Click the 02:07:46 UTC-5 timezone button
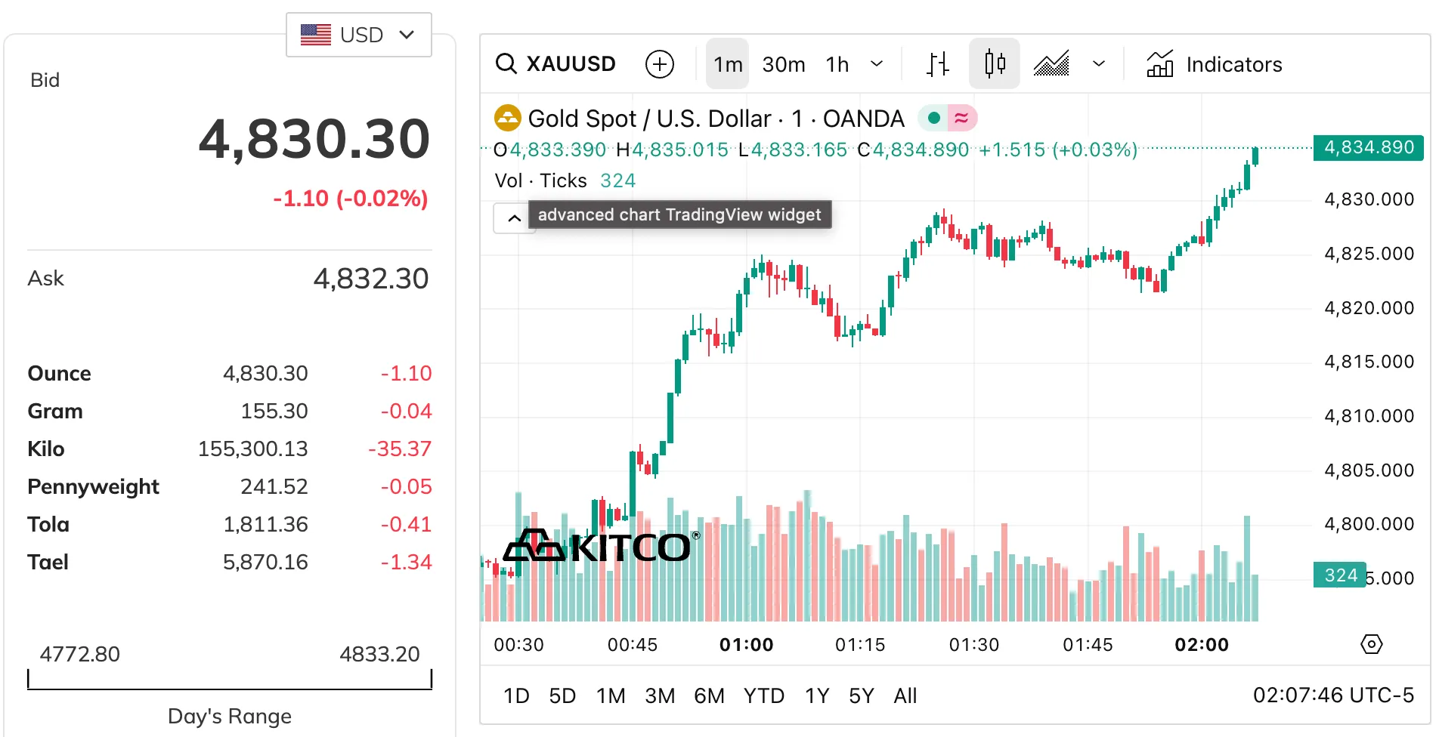This screenshot has width=1439, height=737. pyautogui.click(x=1333, y=695)
